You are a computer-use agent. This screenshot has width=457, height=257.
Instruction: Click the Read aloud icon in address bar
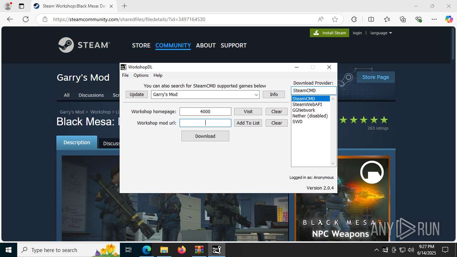pos(321,19)
